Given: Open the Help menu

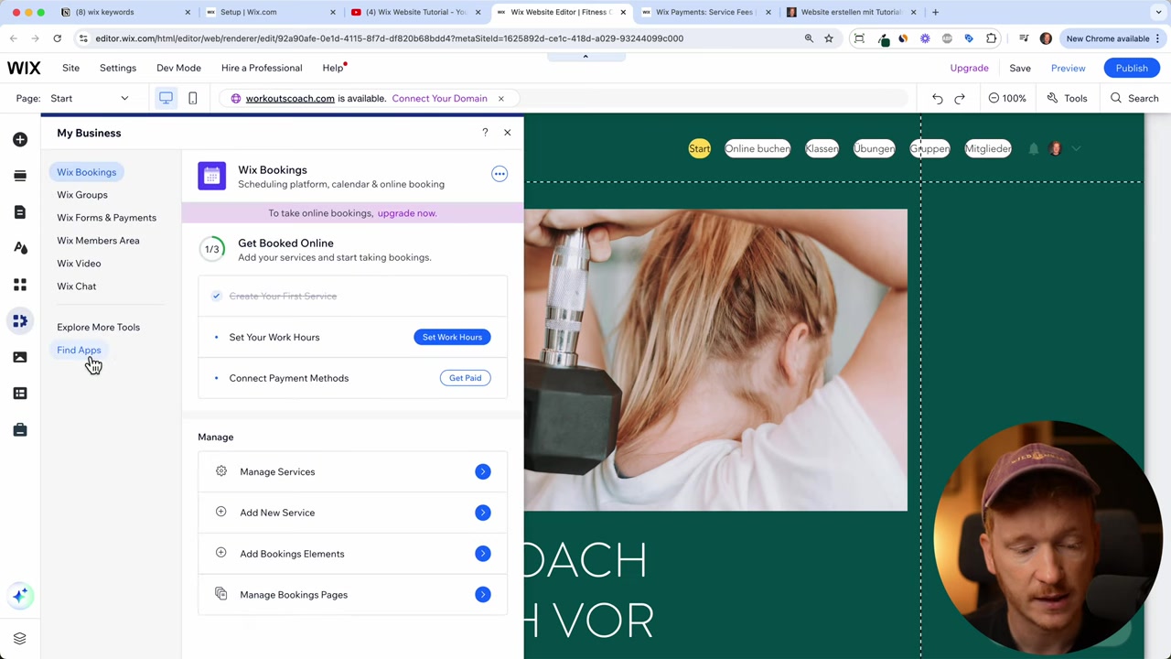Looking at the screenshot, I should point(333,68).
